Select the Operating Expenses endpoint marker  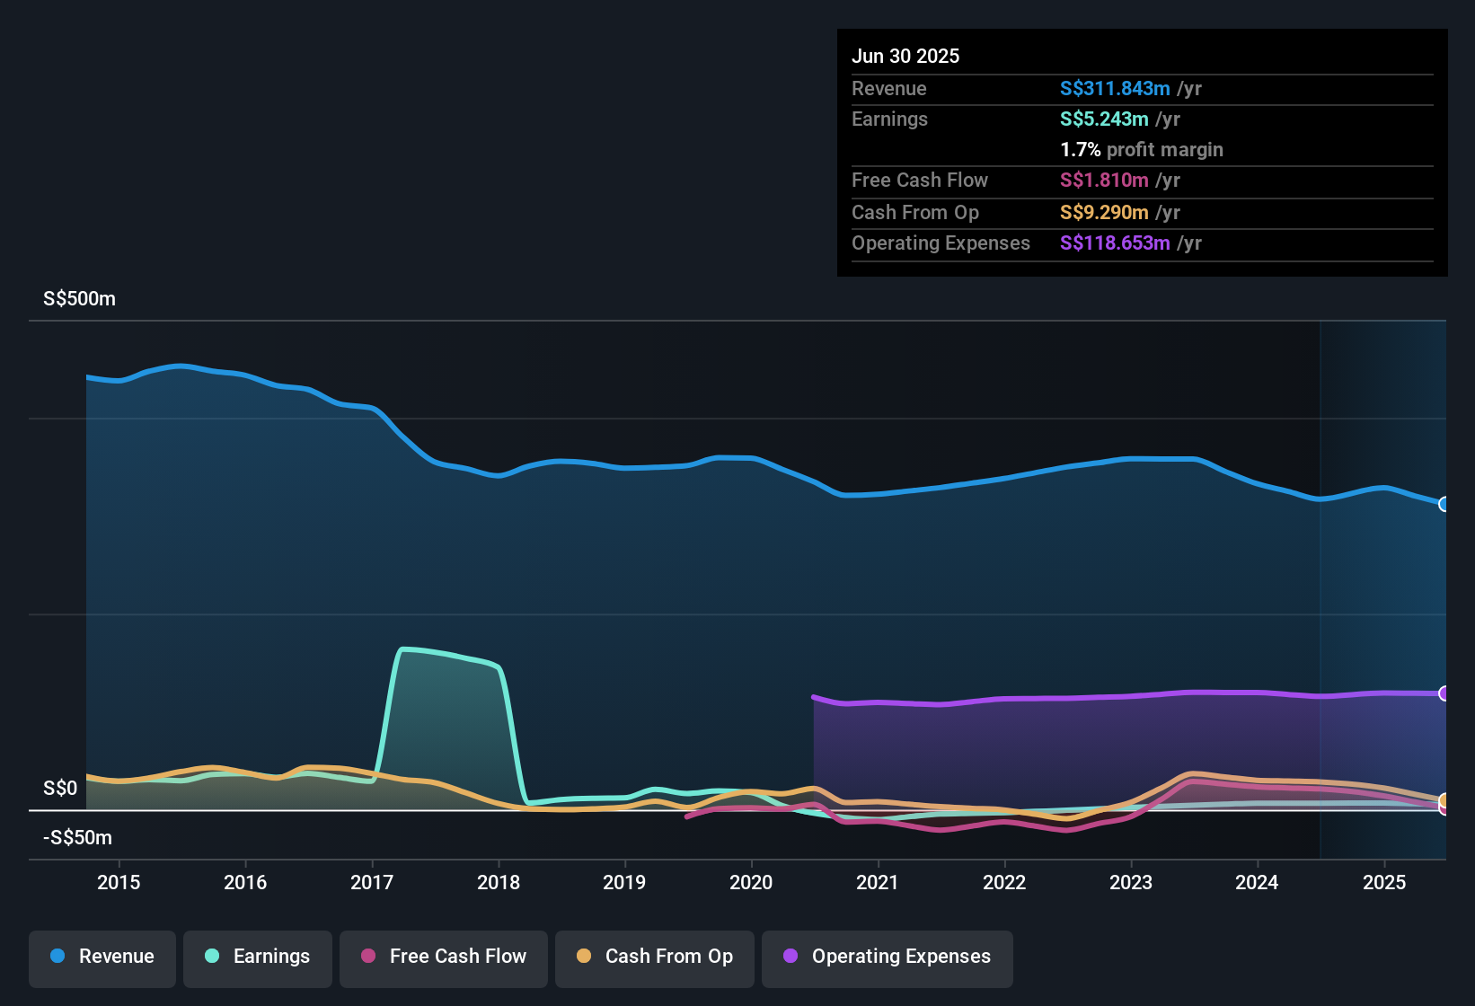[1444, 693]
